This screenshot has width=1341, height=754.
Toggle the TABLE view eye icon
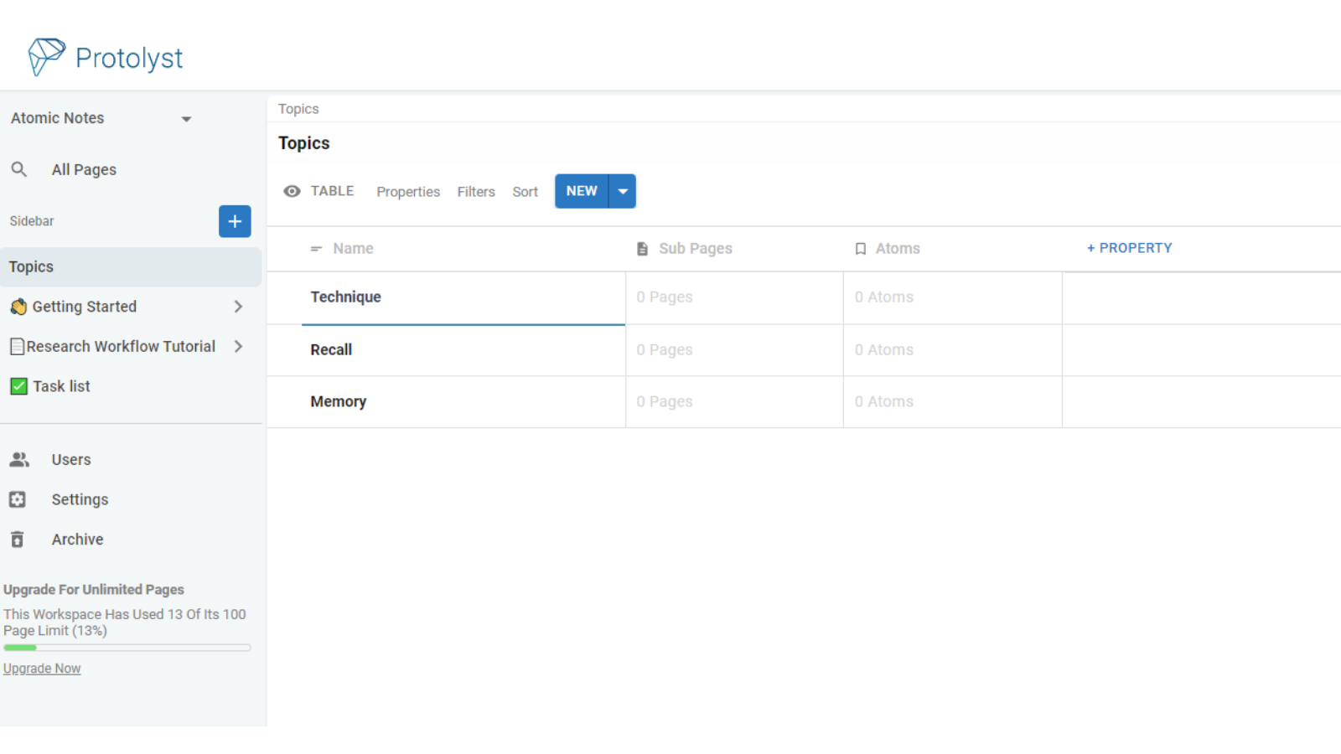pyautogui.click(x=292, y=191)
